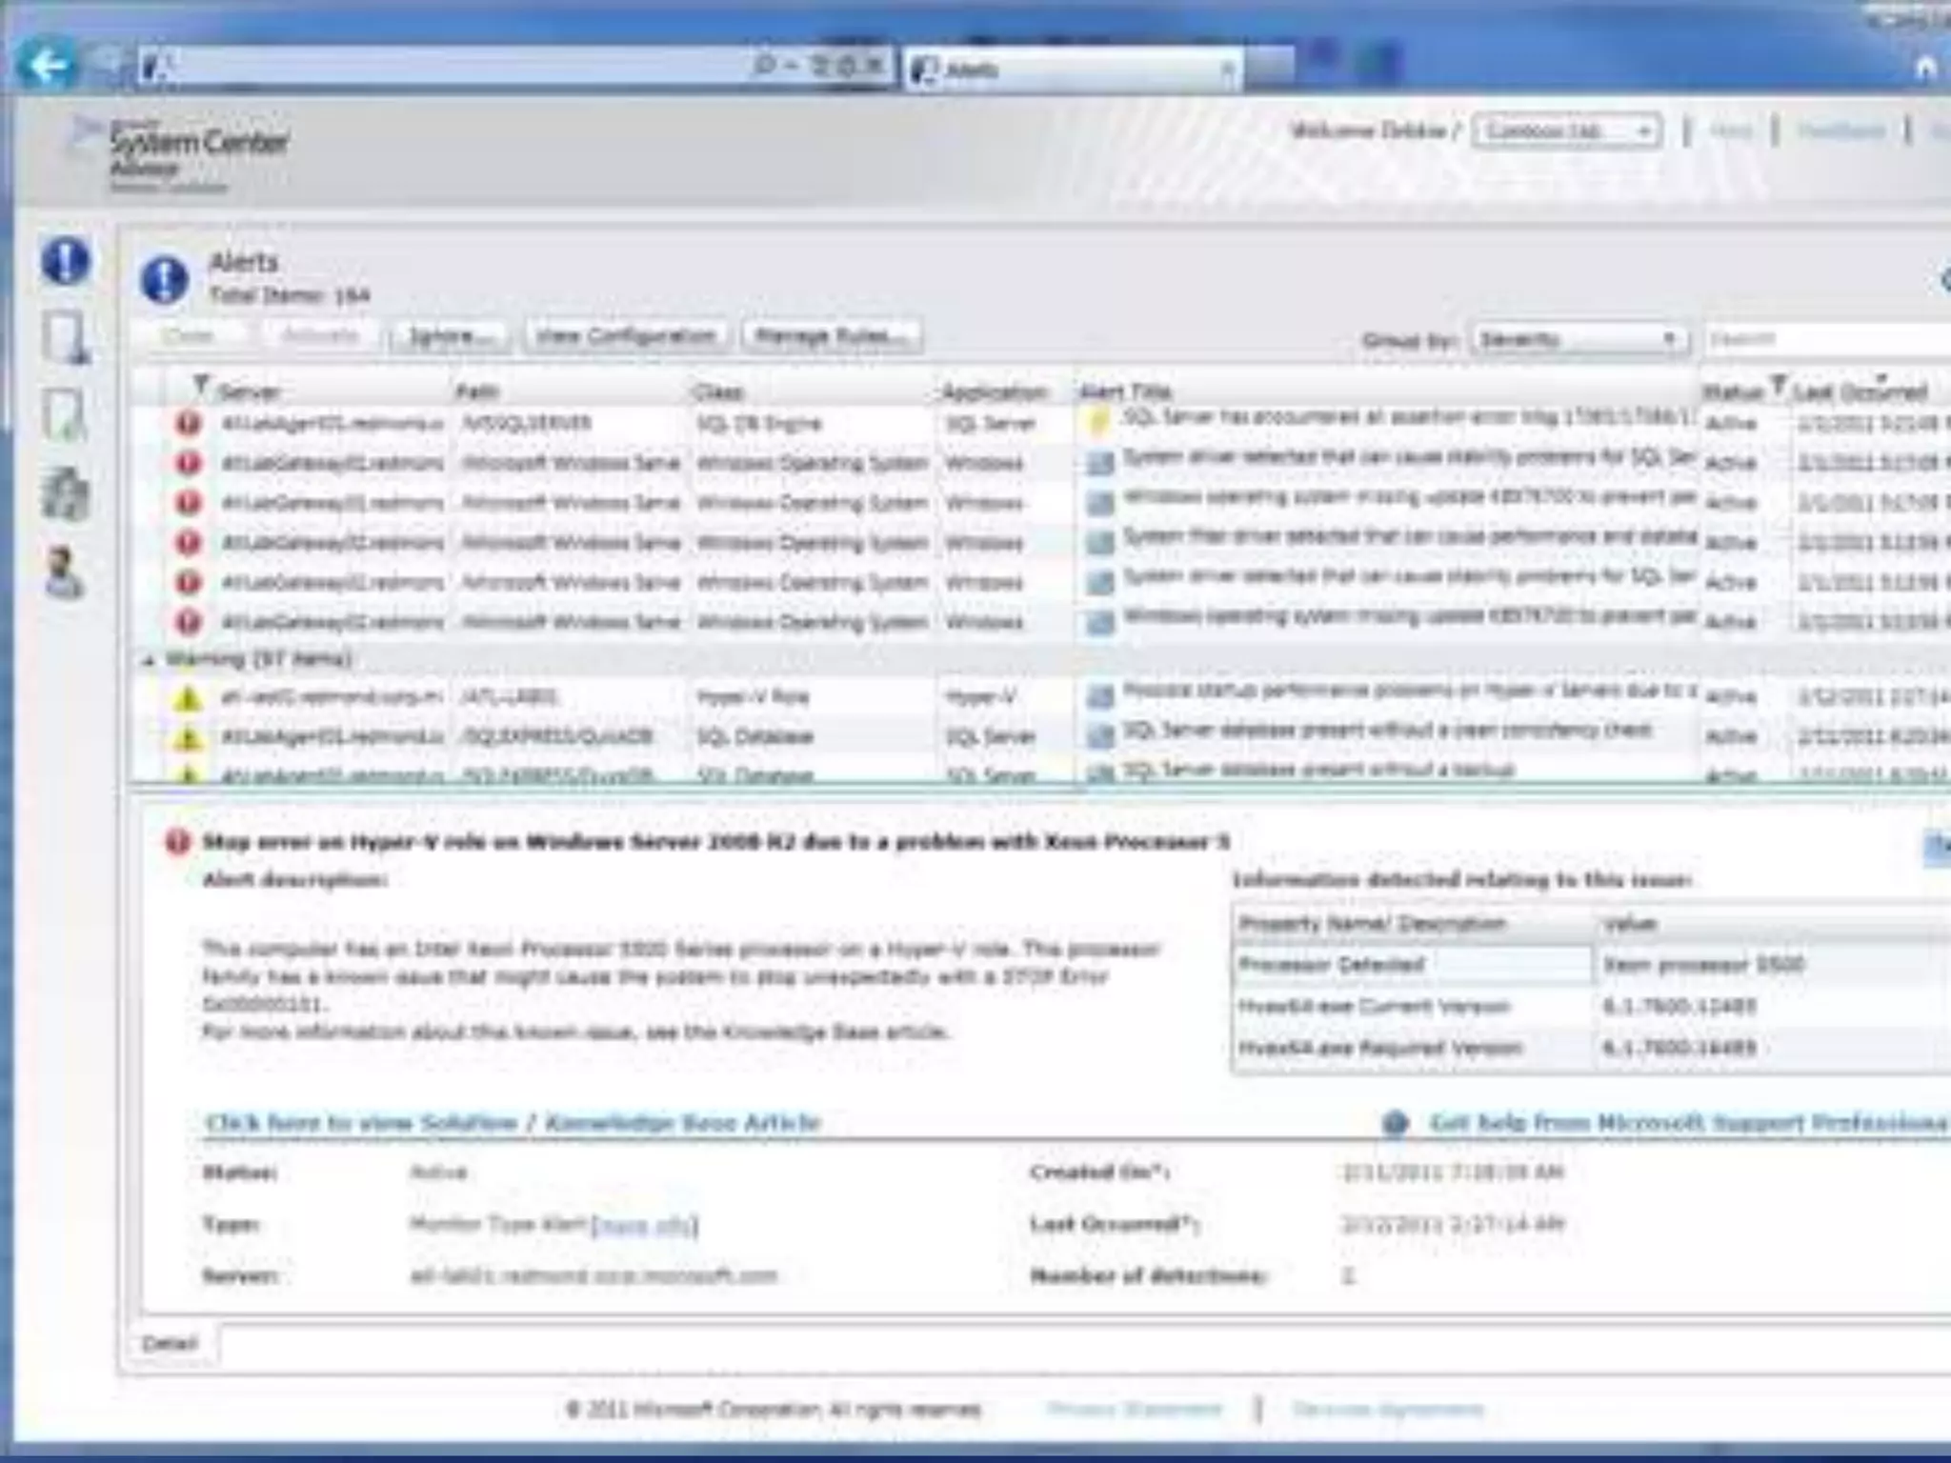
Task: Open the account person icon in sidebar
Action: coord(65,572)
